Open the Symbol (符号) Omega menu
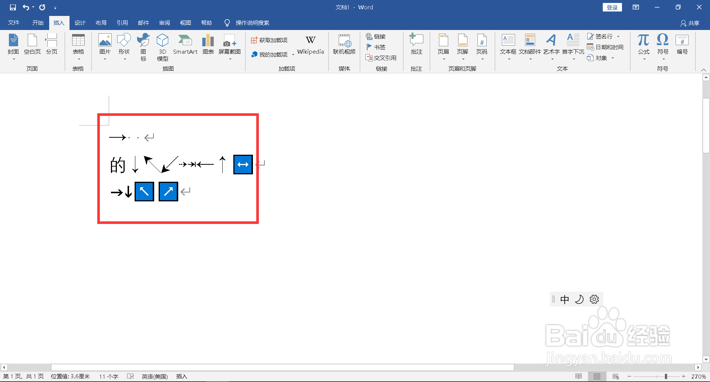The height and width of the screenshot is (382, 710). [x=663, y=47]
